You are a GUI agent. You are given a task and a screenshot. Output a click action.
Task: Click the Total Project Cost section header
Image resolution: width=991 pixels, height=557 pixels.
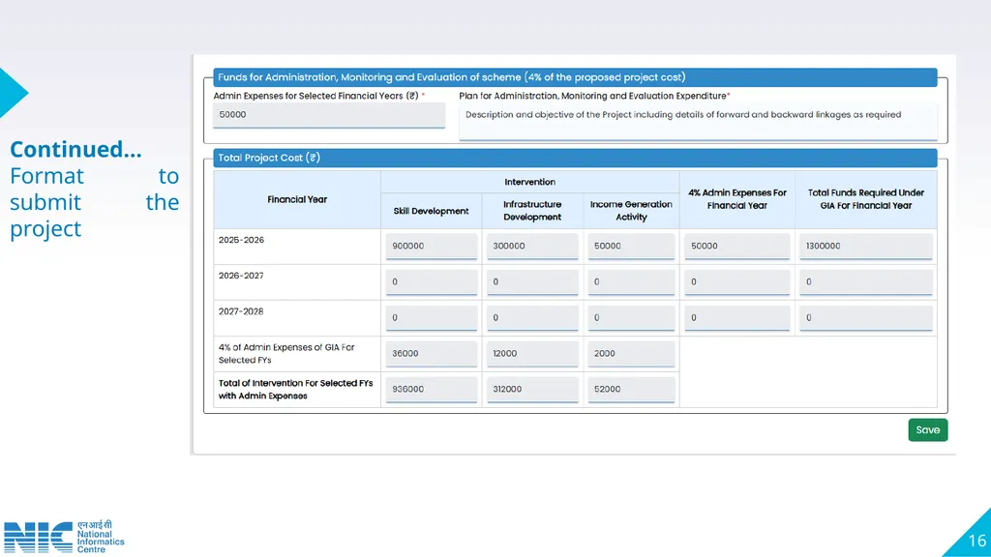tap(575, 158)
